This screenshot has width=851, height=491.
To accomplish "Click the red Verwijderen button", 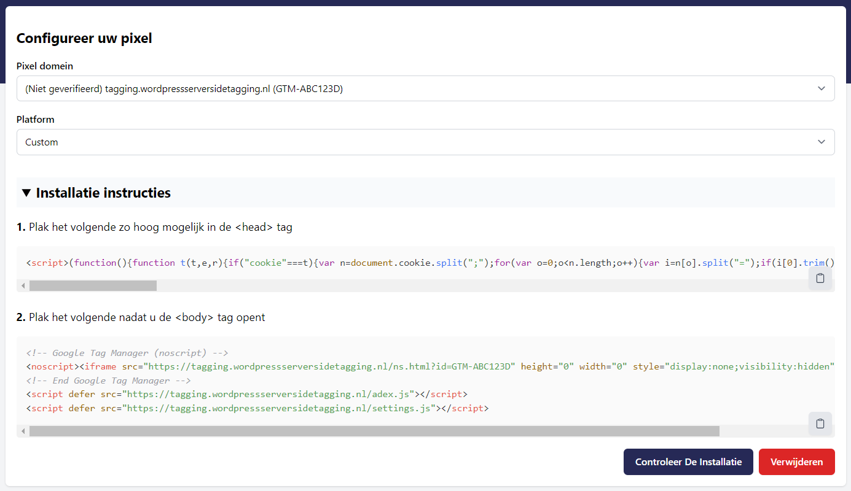I will coord(796,462).
